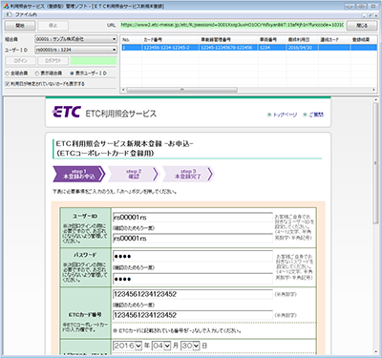Open the day dropdown showing 30
Viewport: 382px width, 358px height.
(190, 346)
